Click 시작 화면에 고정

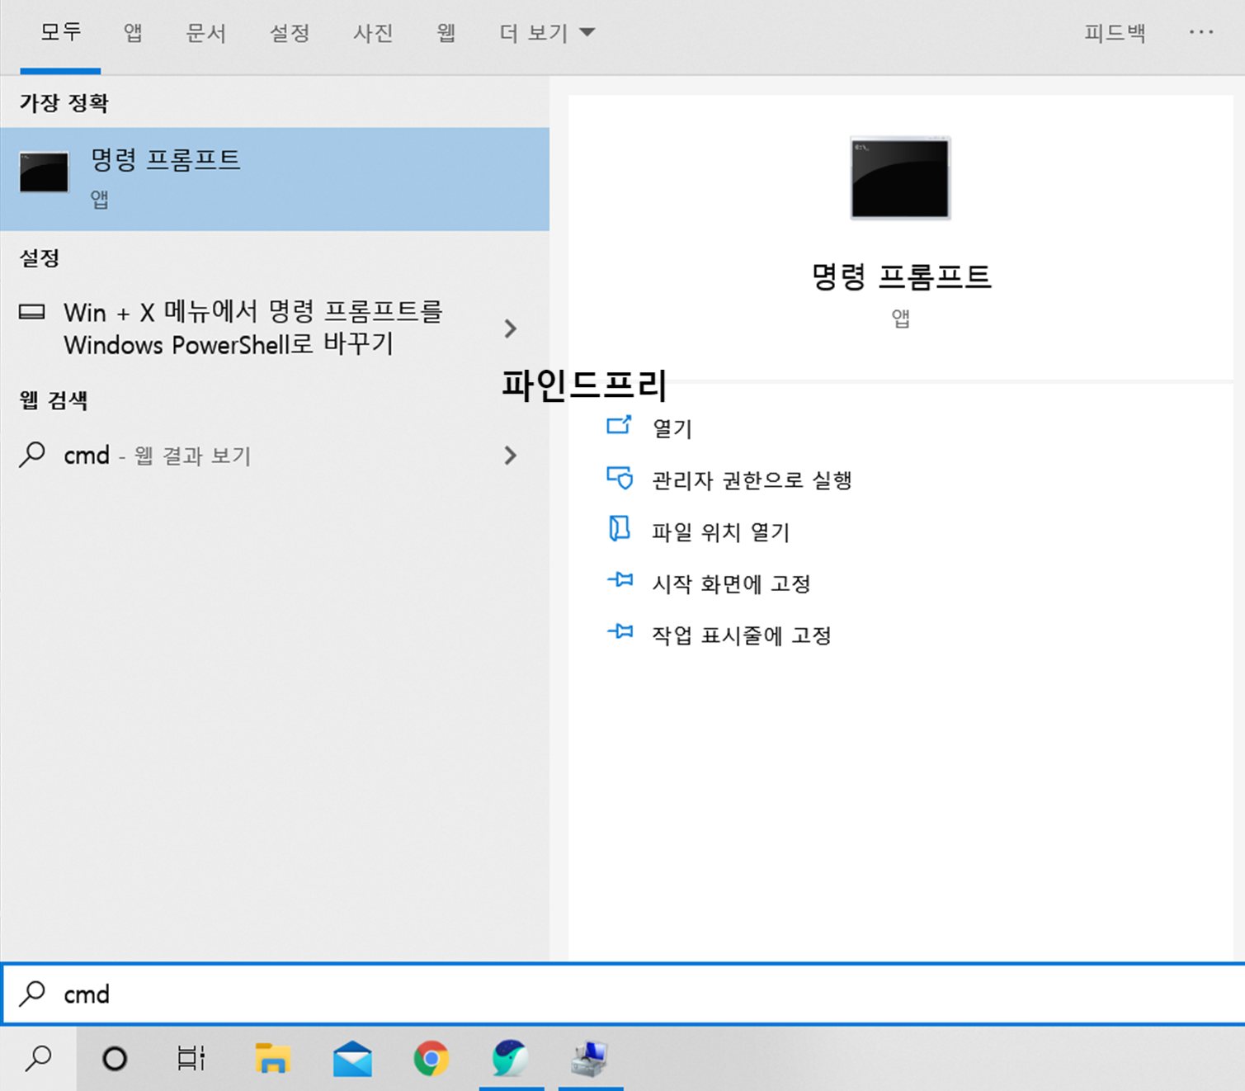click(x=731, y=584)
